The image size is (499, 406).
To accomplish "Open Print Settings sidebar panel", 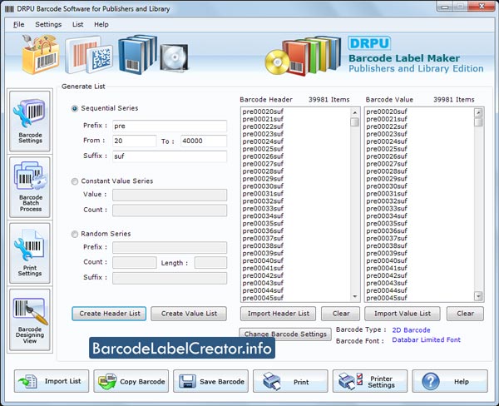I will 30,253.
